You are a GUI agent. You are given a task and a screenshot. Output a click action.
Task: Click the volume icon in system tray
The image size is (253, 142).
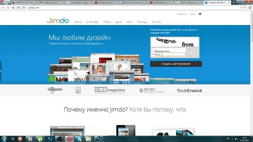(236, 139)
